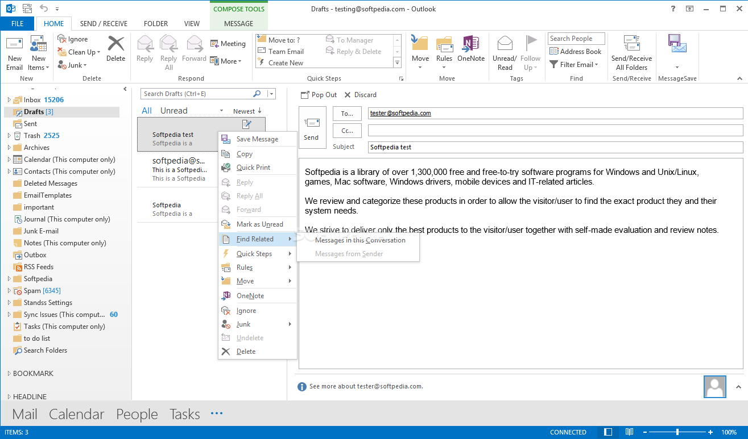The width and height of the screenshot is (748, 439).
Task: Expand the Trash folder
Action: point(9,136)
